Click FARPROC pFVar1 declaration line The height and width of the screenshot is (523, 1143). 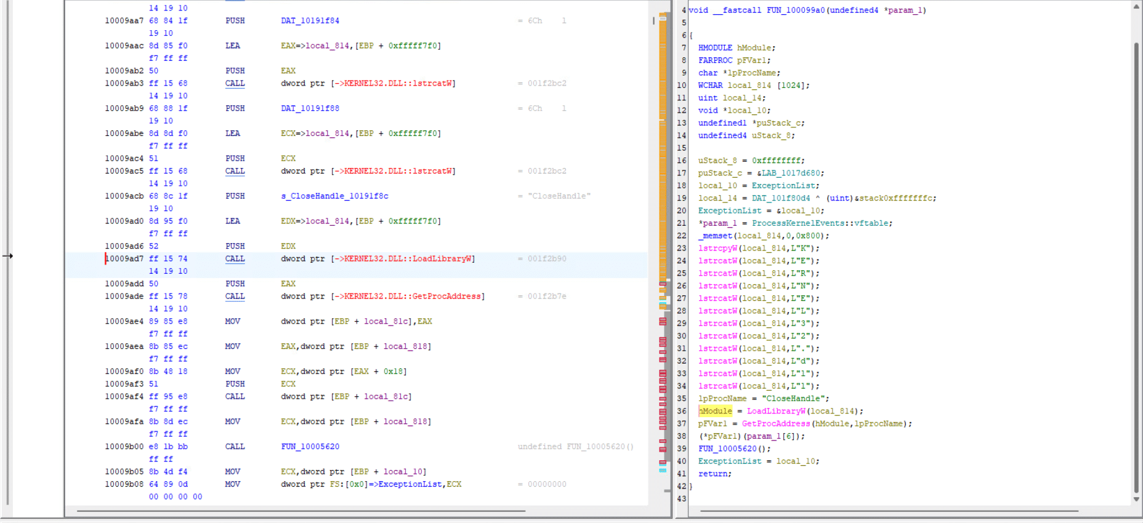735,60
